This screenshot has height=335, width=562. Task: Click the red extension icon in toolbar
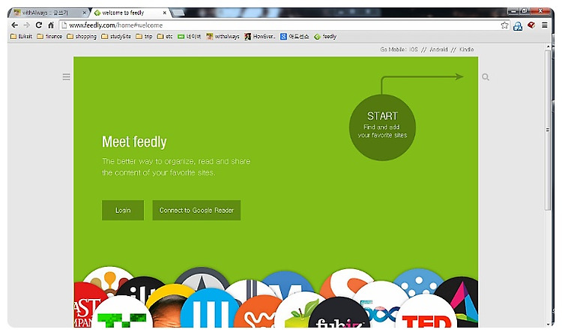531,25
